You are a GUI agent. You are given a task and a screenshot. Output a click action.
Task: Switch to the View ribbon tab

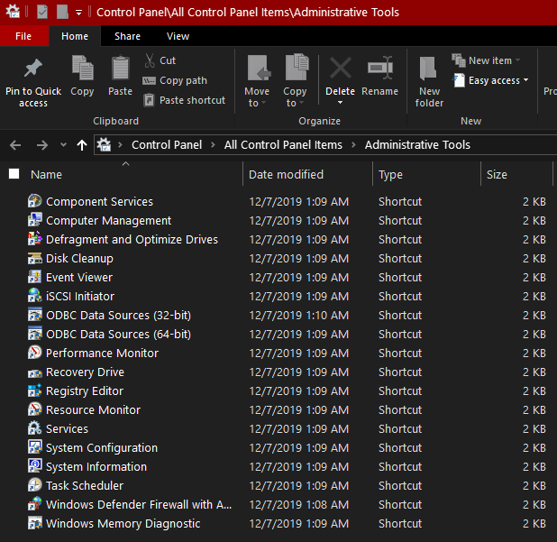(178, 36)
